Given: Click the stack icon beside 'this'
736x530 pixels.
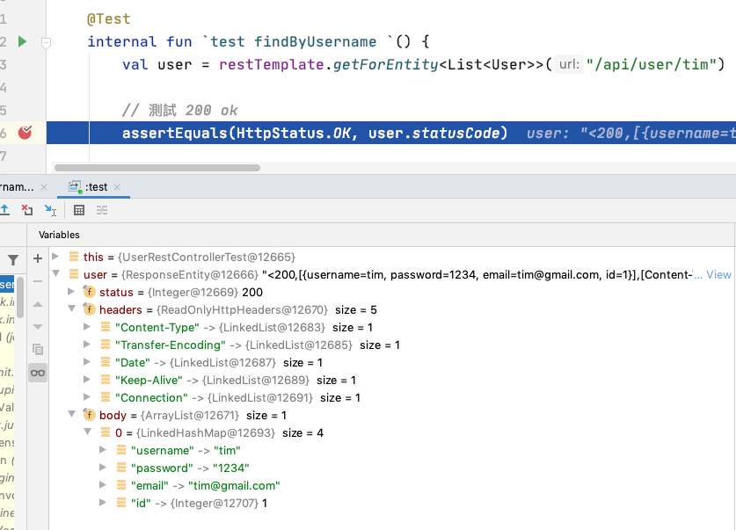Looking at the screenshot, I should point(73,256).
